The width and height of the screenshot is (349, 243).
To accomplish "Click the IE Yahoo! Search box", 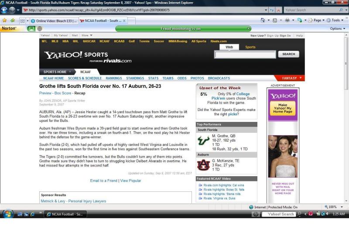I will pos(311,10).
